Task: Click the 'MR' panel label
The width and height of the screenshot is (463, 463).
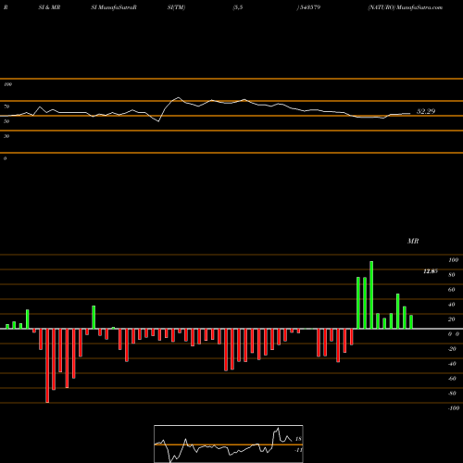Action: click(x=413, y=241)
